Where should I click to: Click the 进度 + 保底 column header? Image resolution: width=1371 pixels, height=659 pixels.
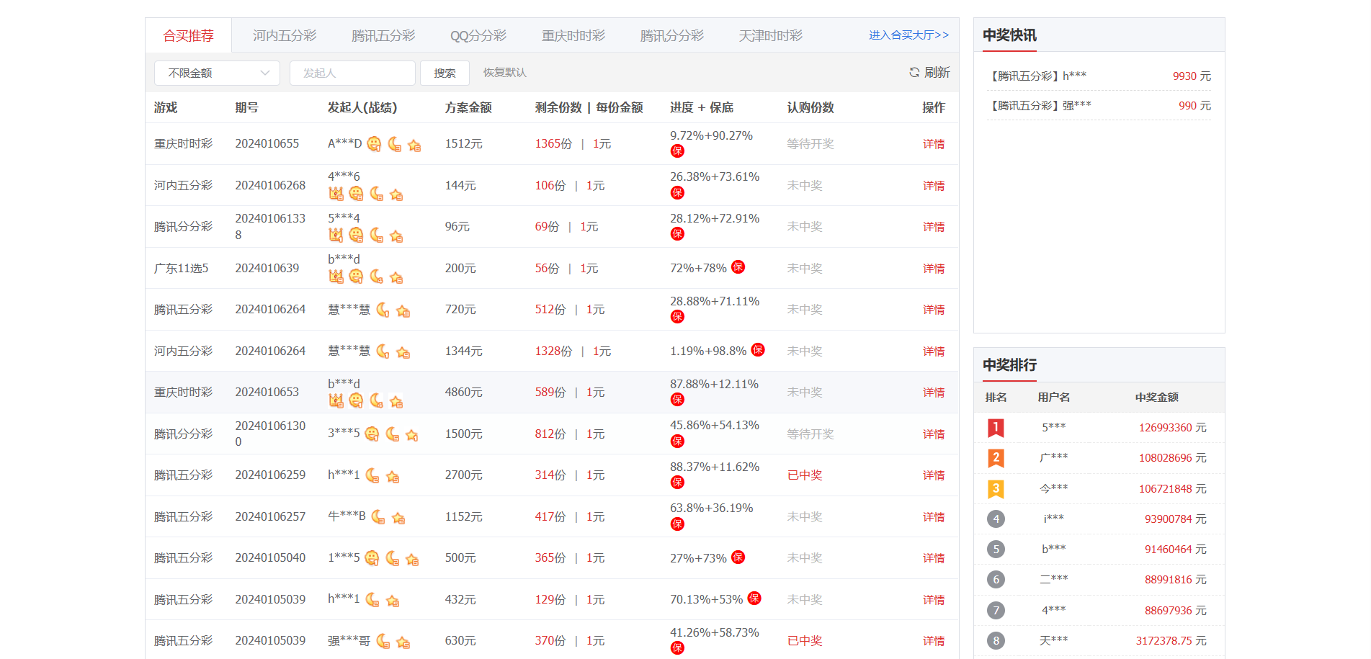(x=702, y=107)
